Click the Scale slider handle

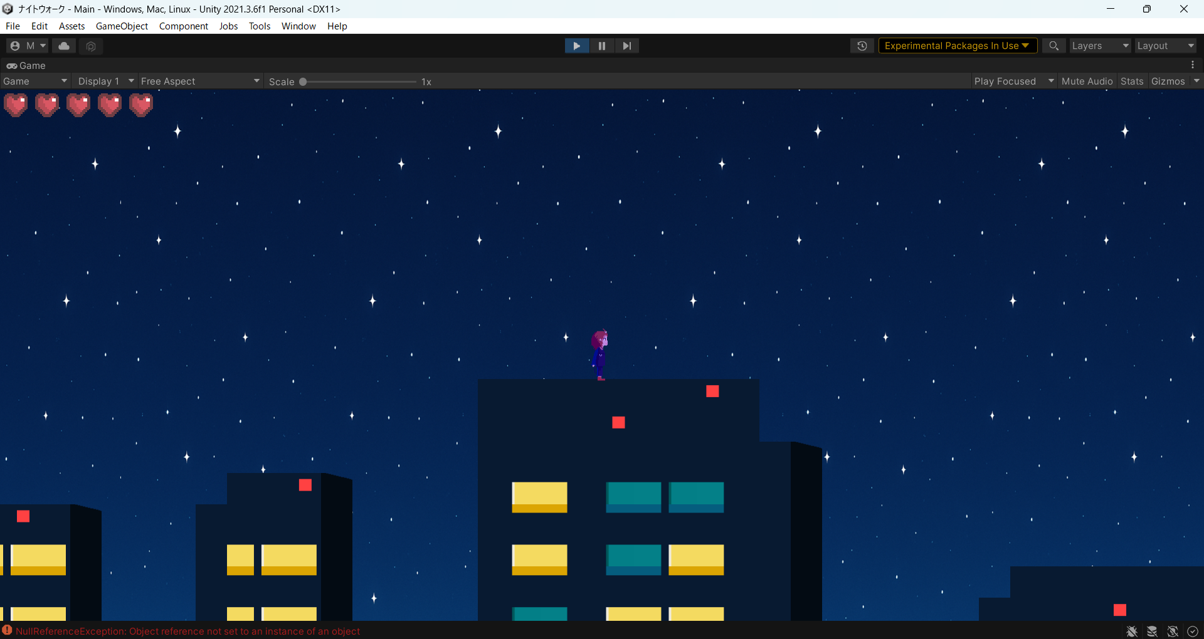point(303,81)
